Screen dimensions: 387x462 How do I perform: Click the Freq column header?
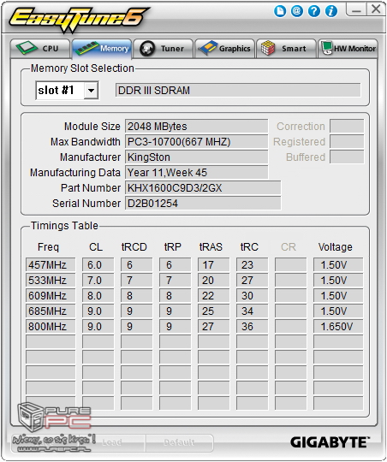click(48, 247)
